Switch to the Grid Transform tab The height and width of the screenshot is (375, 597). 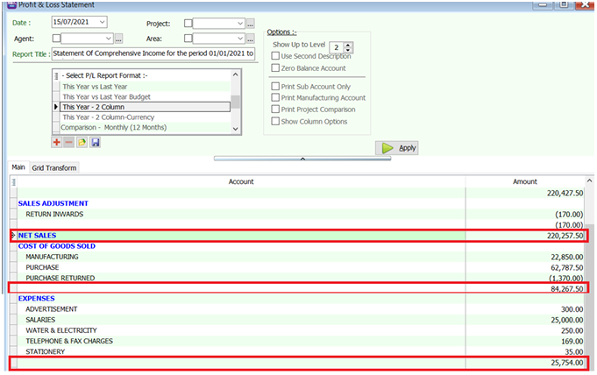[54, 168]
